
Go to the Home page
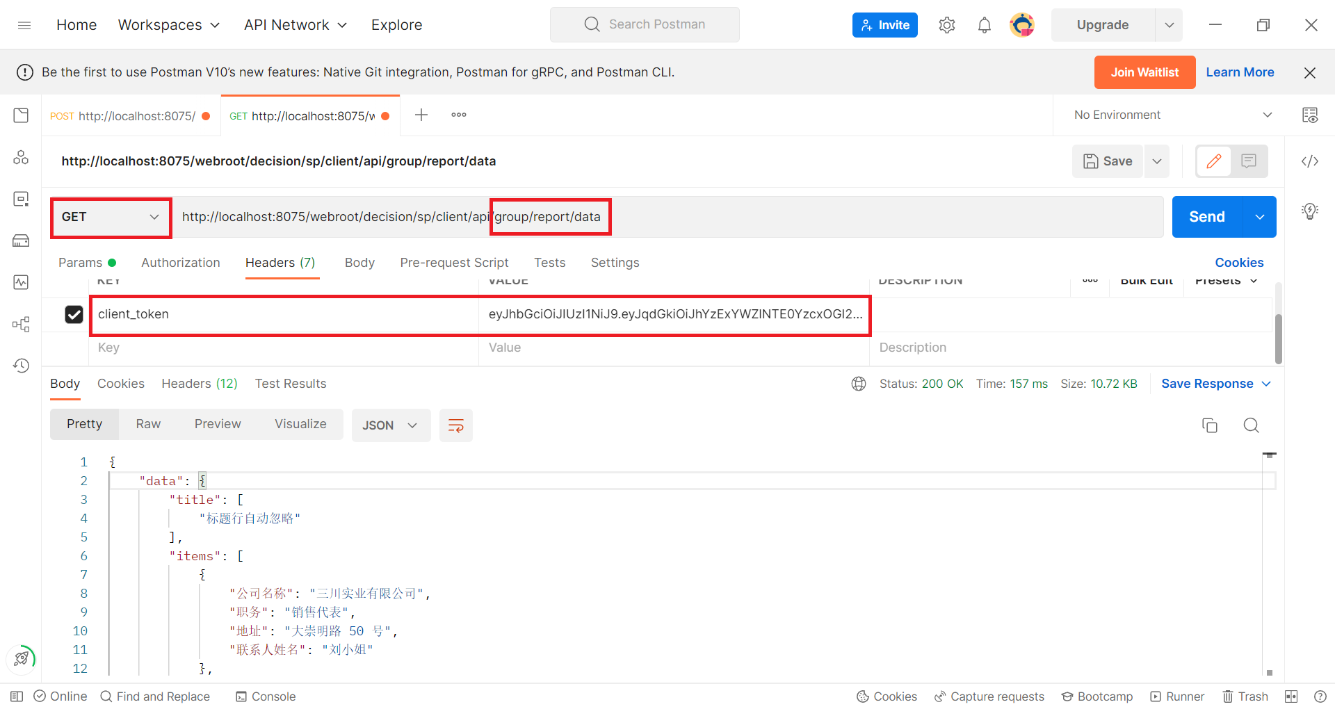click(76, 25)
